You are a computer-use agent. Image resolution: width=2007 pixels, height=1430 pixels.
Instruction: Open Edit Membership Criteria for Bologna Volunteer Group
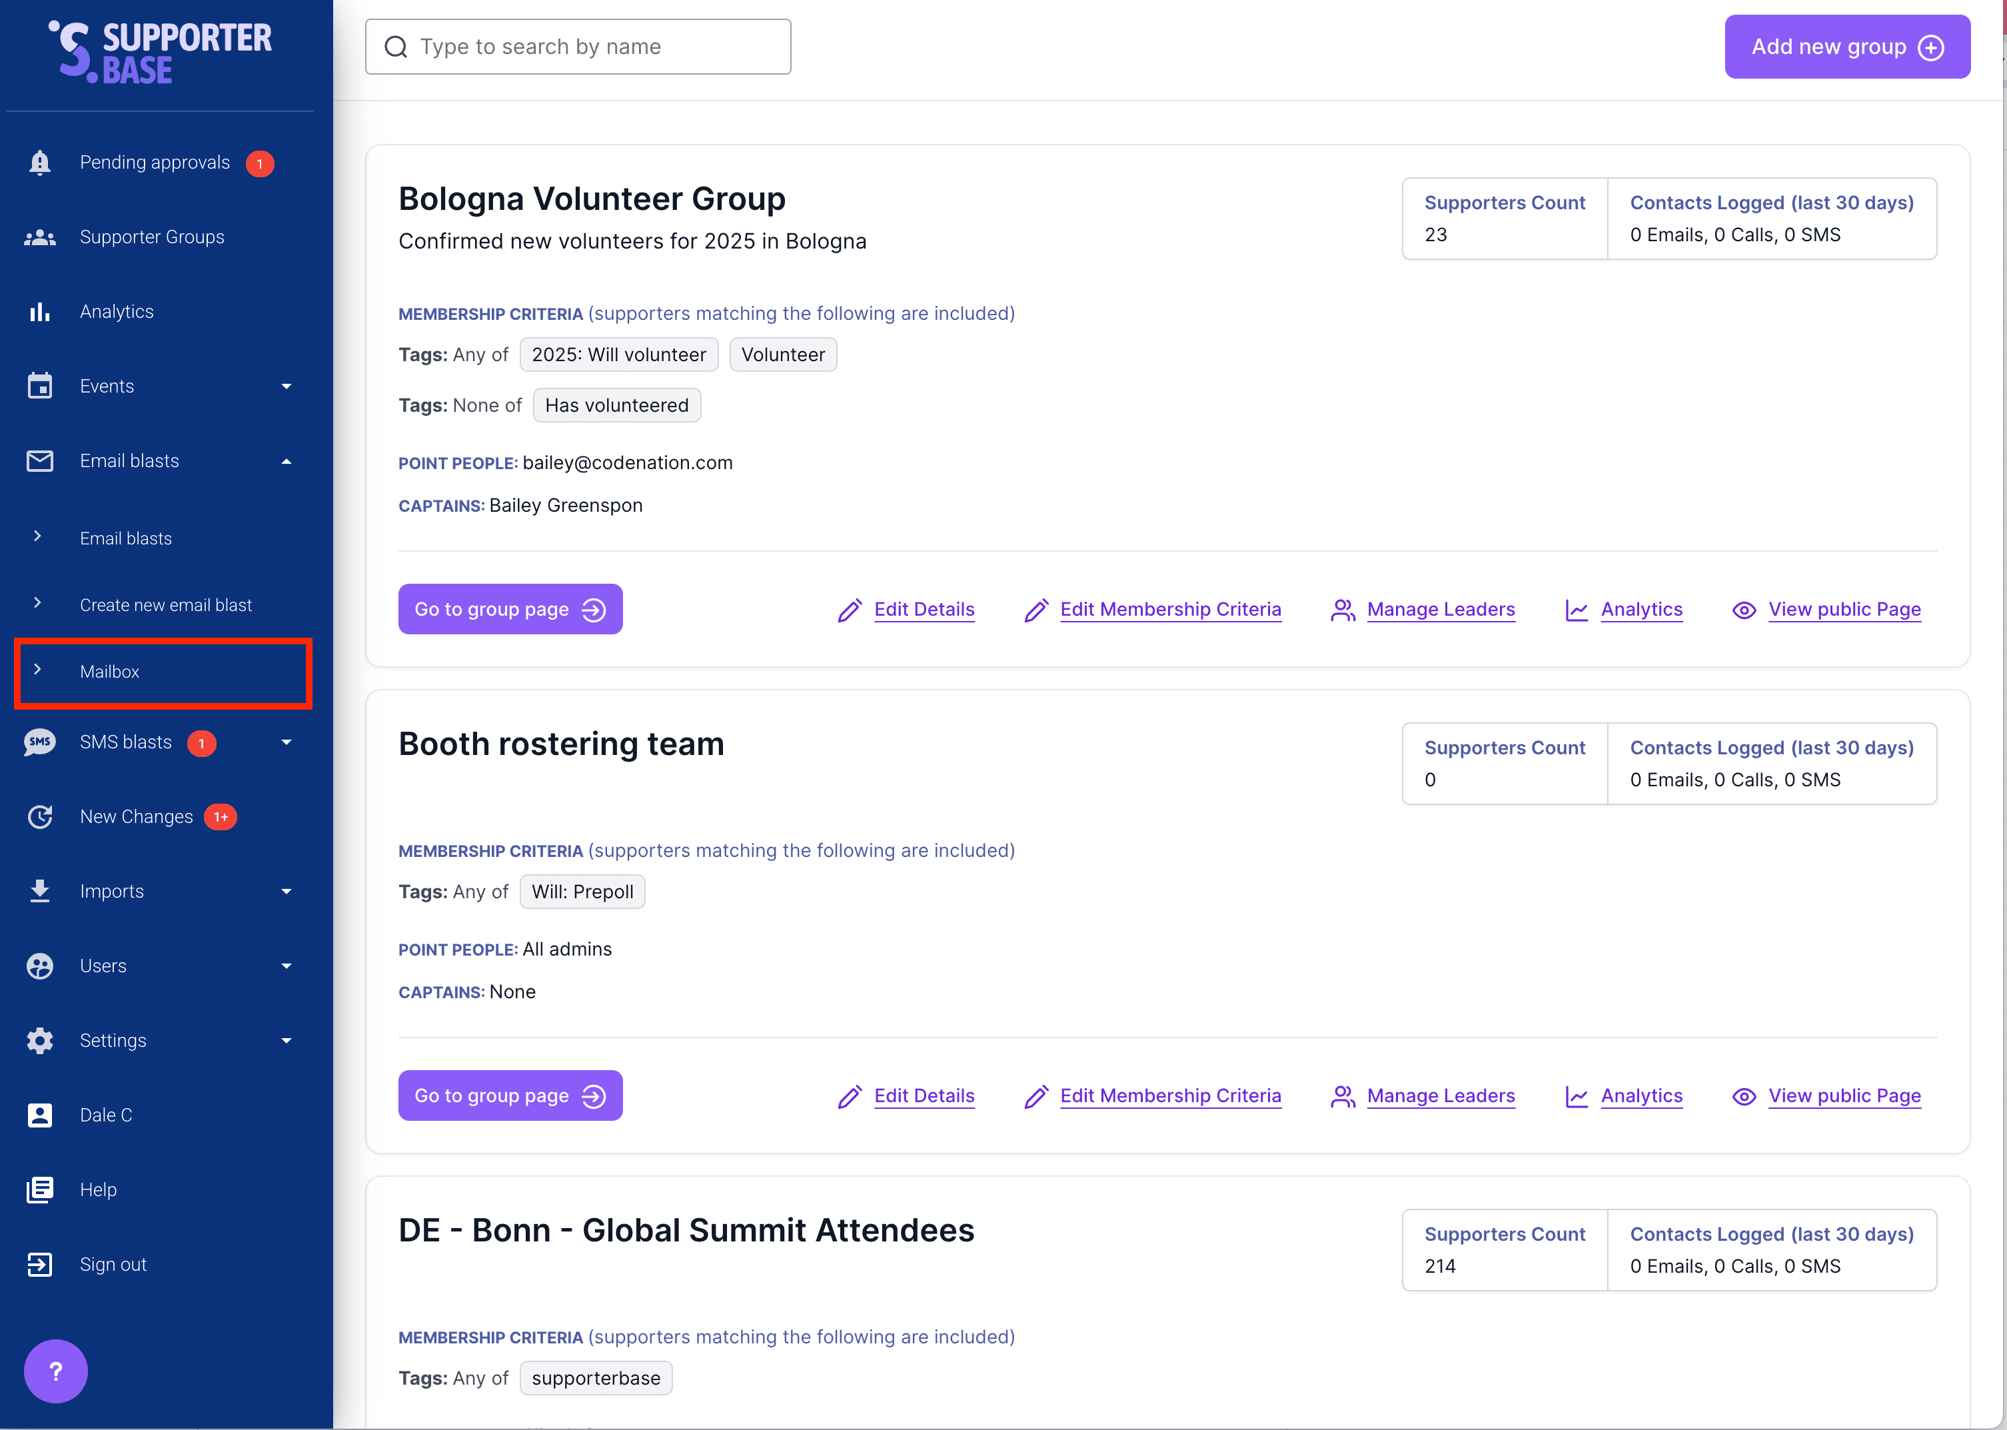click(1170, 609)
